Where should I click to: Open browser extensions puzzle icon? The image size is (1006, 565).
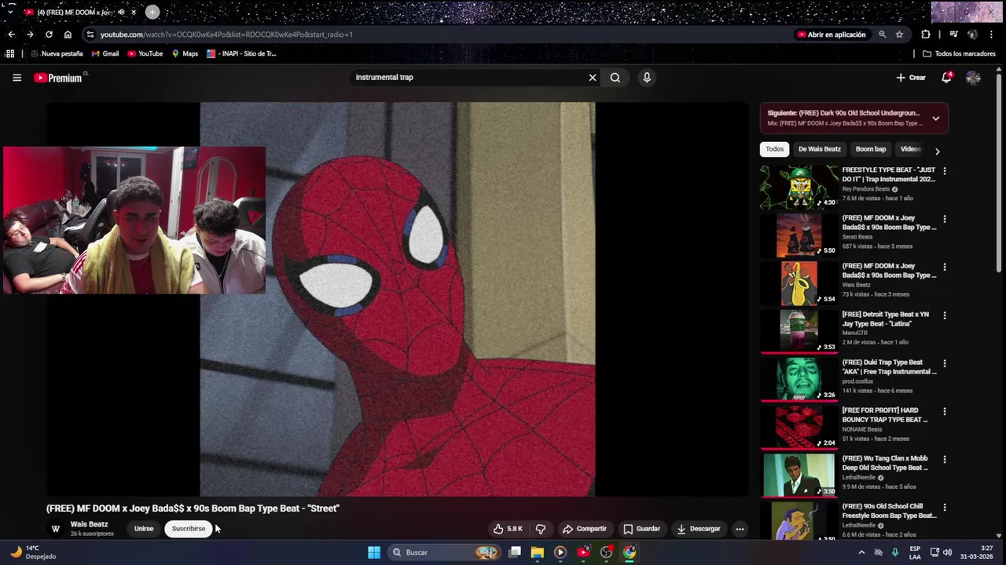pyautogui.click(x=925, y=35)
